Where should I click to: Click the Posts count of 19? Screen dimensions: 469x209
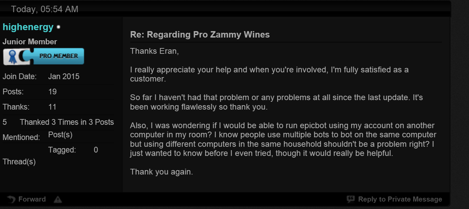point(52,92)
